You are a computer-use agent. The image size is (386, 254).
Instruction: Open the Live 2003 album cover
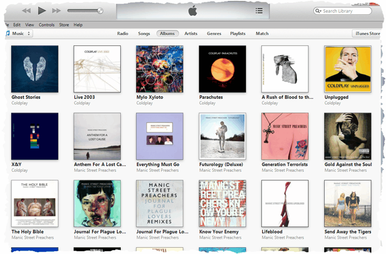(97, 69)
